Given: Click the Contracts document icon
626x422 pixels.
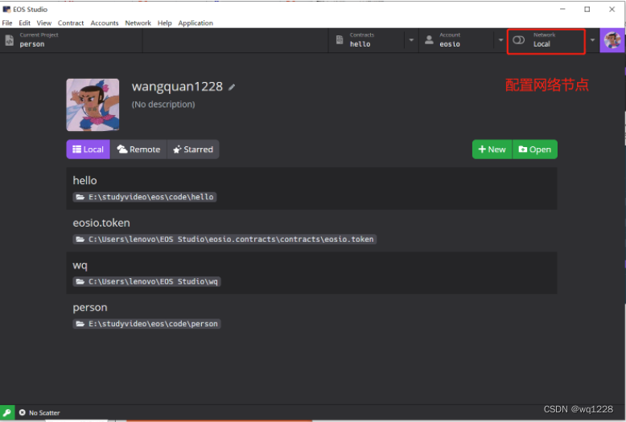Looking at the screenshot, I should (x=340, y=40).
